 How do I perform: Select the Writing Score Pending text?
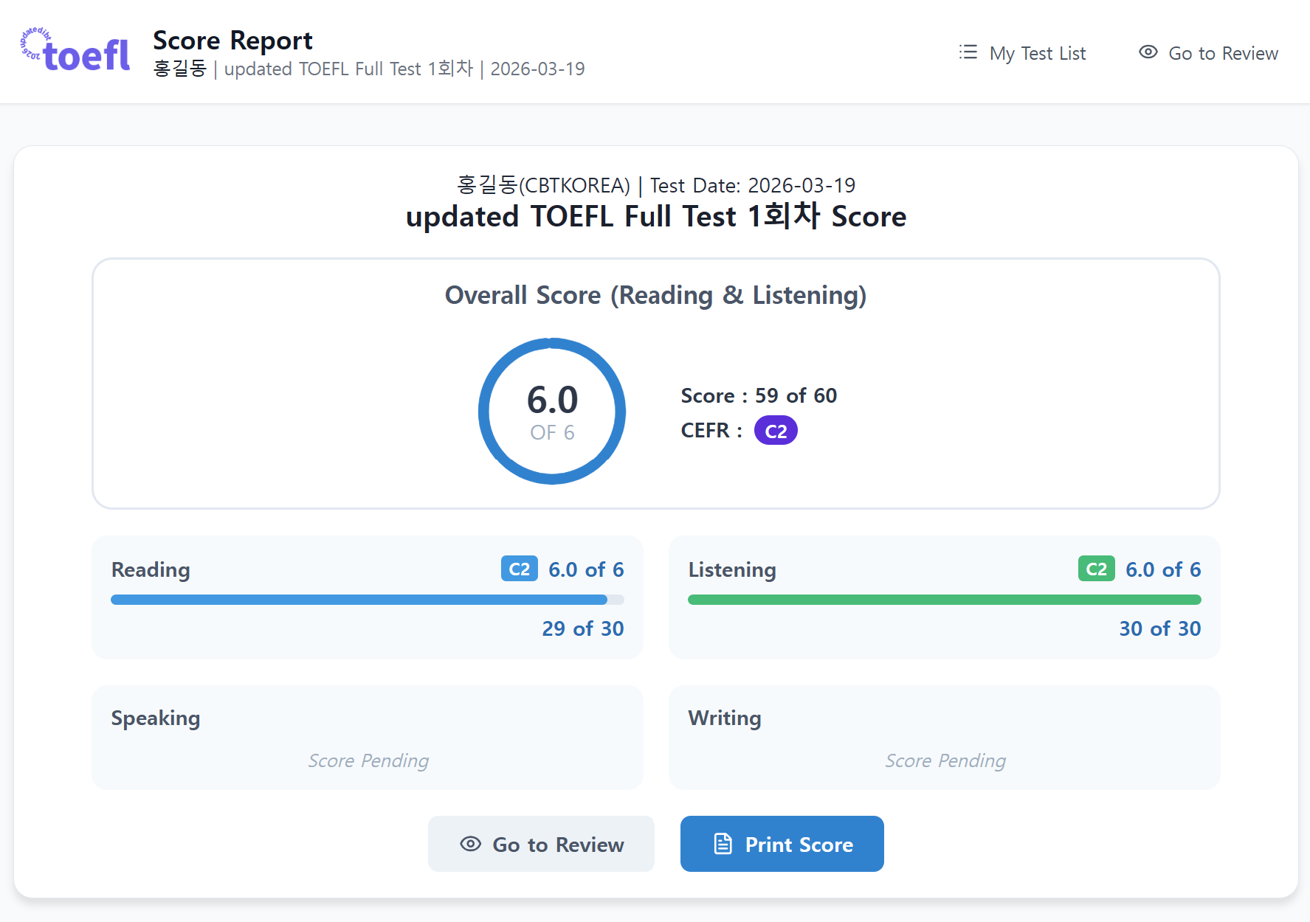(945, 760)
